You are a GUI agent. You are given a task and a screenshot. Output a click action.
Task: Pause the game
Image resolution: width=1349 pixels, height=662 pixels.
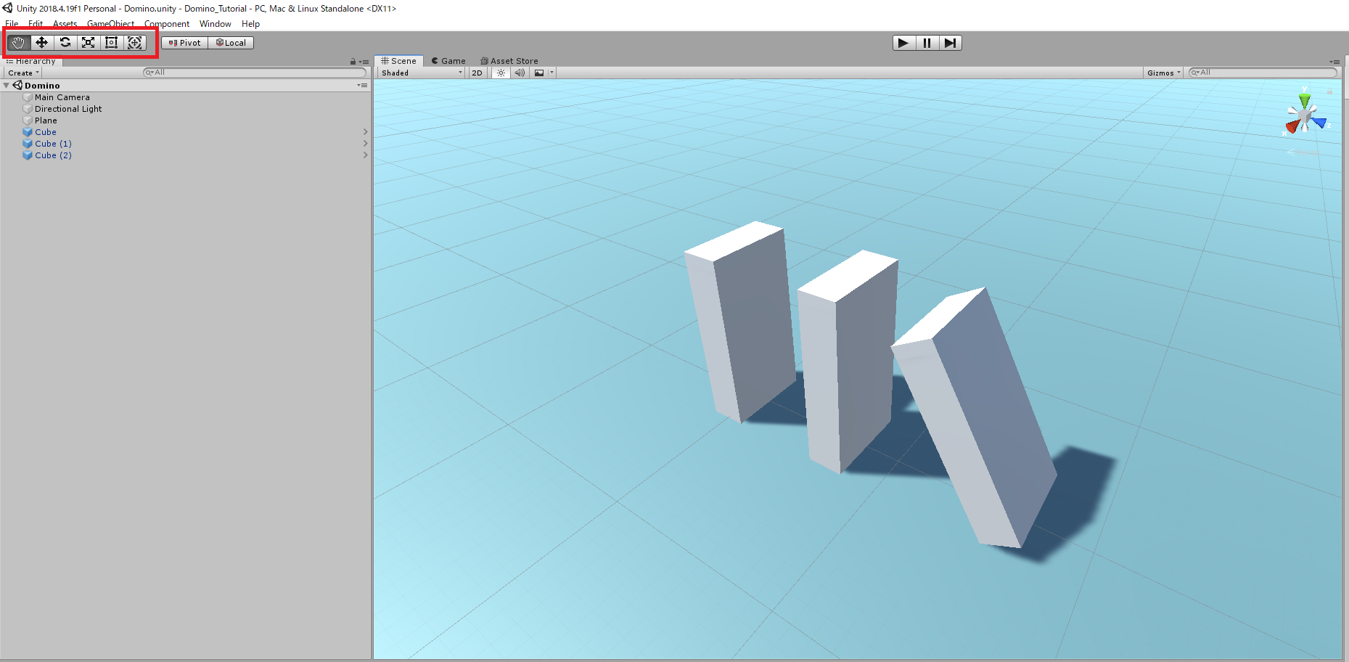(927, 43)
